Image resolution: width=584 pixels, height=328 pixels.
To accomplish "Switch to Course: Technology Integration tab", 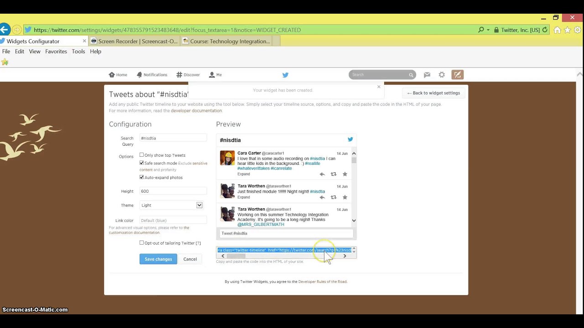I will (227, 41).
